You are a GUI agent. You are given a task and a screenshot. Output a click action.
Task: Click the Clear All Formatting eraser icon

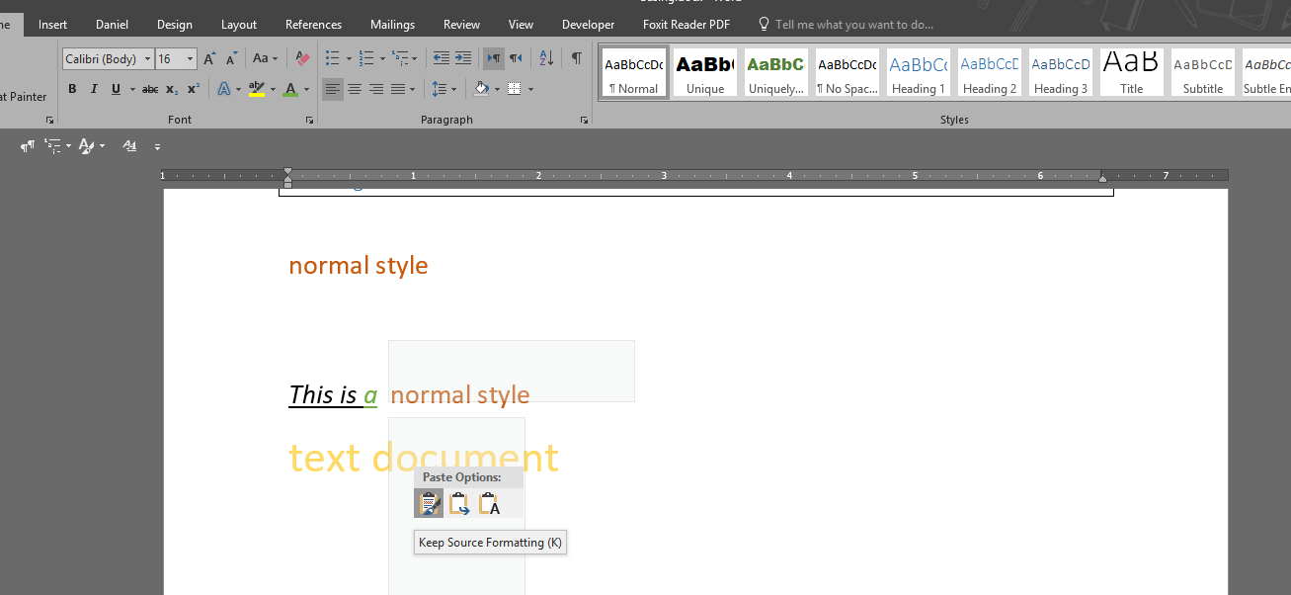(x=302, y=59)
